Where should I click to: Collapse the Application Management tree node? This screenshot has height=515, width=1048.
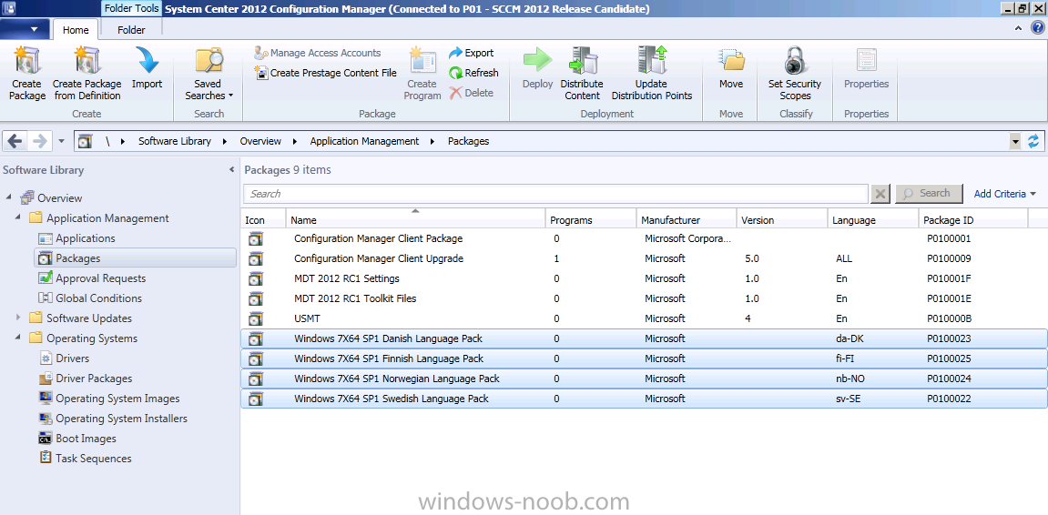pos(18,217)
